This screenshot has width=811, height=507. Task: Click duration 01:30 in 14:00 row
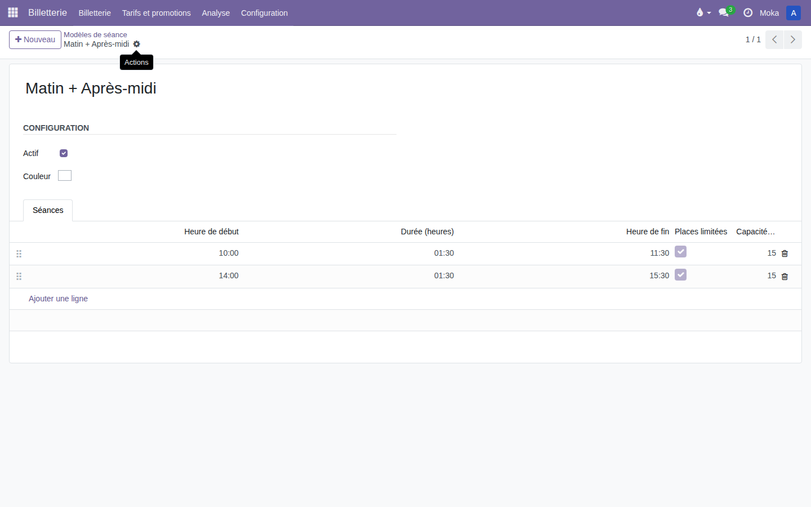(x=444, y=275)
